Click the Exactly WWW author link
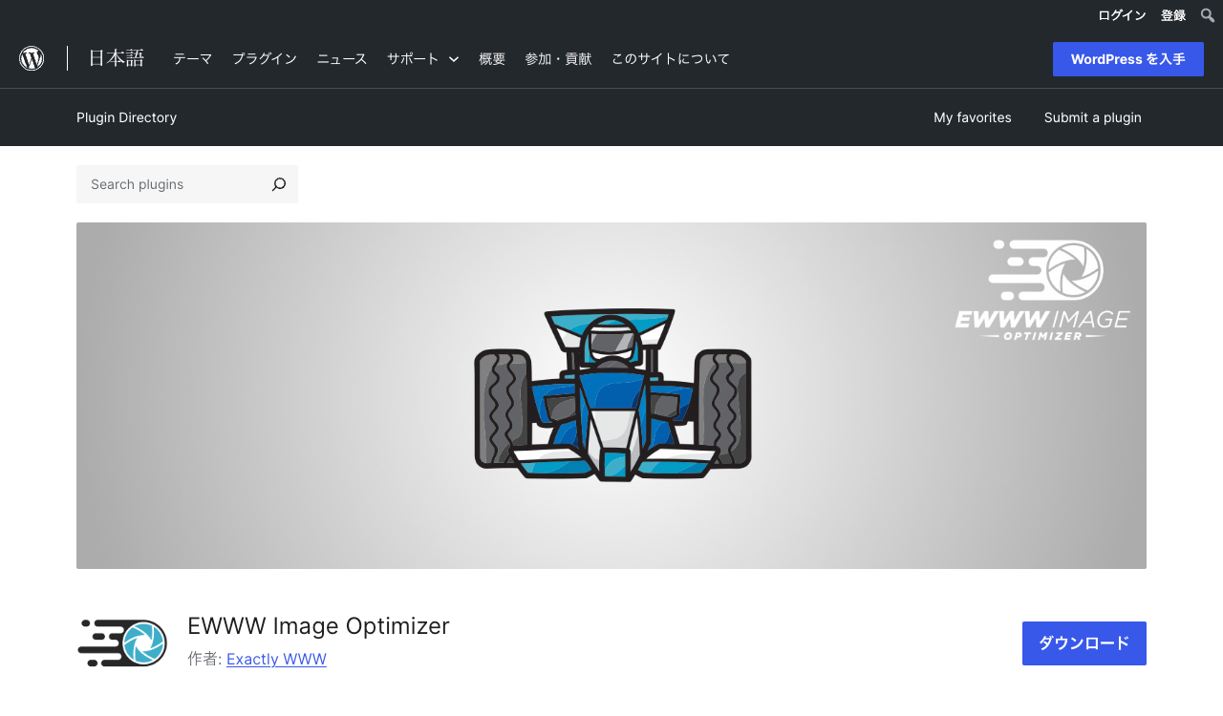1223x716 pixels. [276, 659]
